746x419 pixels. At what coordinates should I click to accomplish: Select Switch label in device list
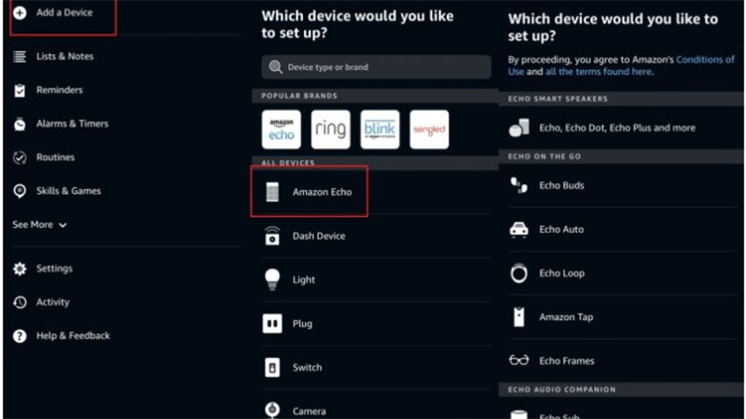[x=307, y=368]
